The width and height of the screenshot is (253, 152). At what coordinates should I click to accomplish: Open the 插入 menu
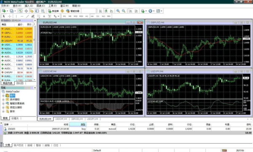coord(29,6)
